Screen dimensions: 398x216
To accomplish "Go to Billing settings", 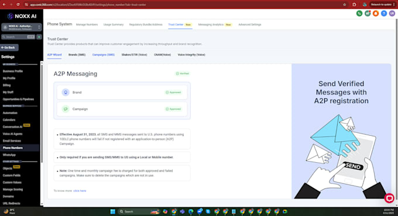I will tap(6, 85).
